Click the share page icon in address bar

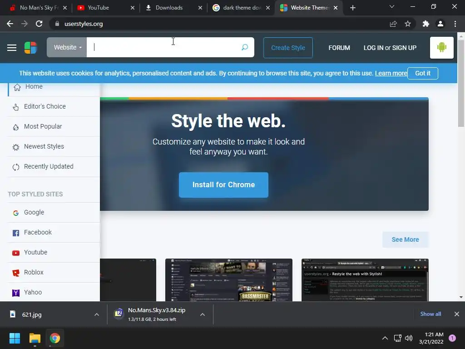pyautogui.click(x=393, y=24)
